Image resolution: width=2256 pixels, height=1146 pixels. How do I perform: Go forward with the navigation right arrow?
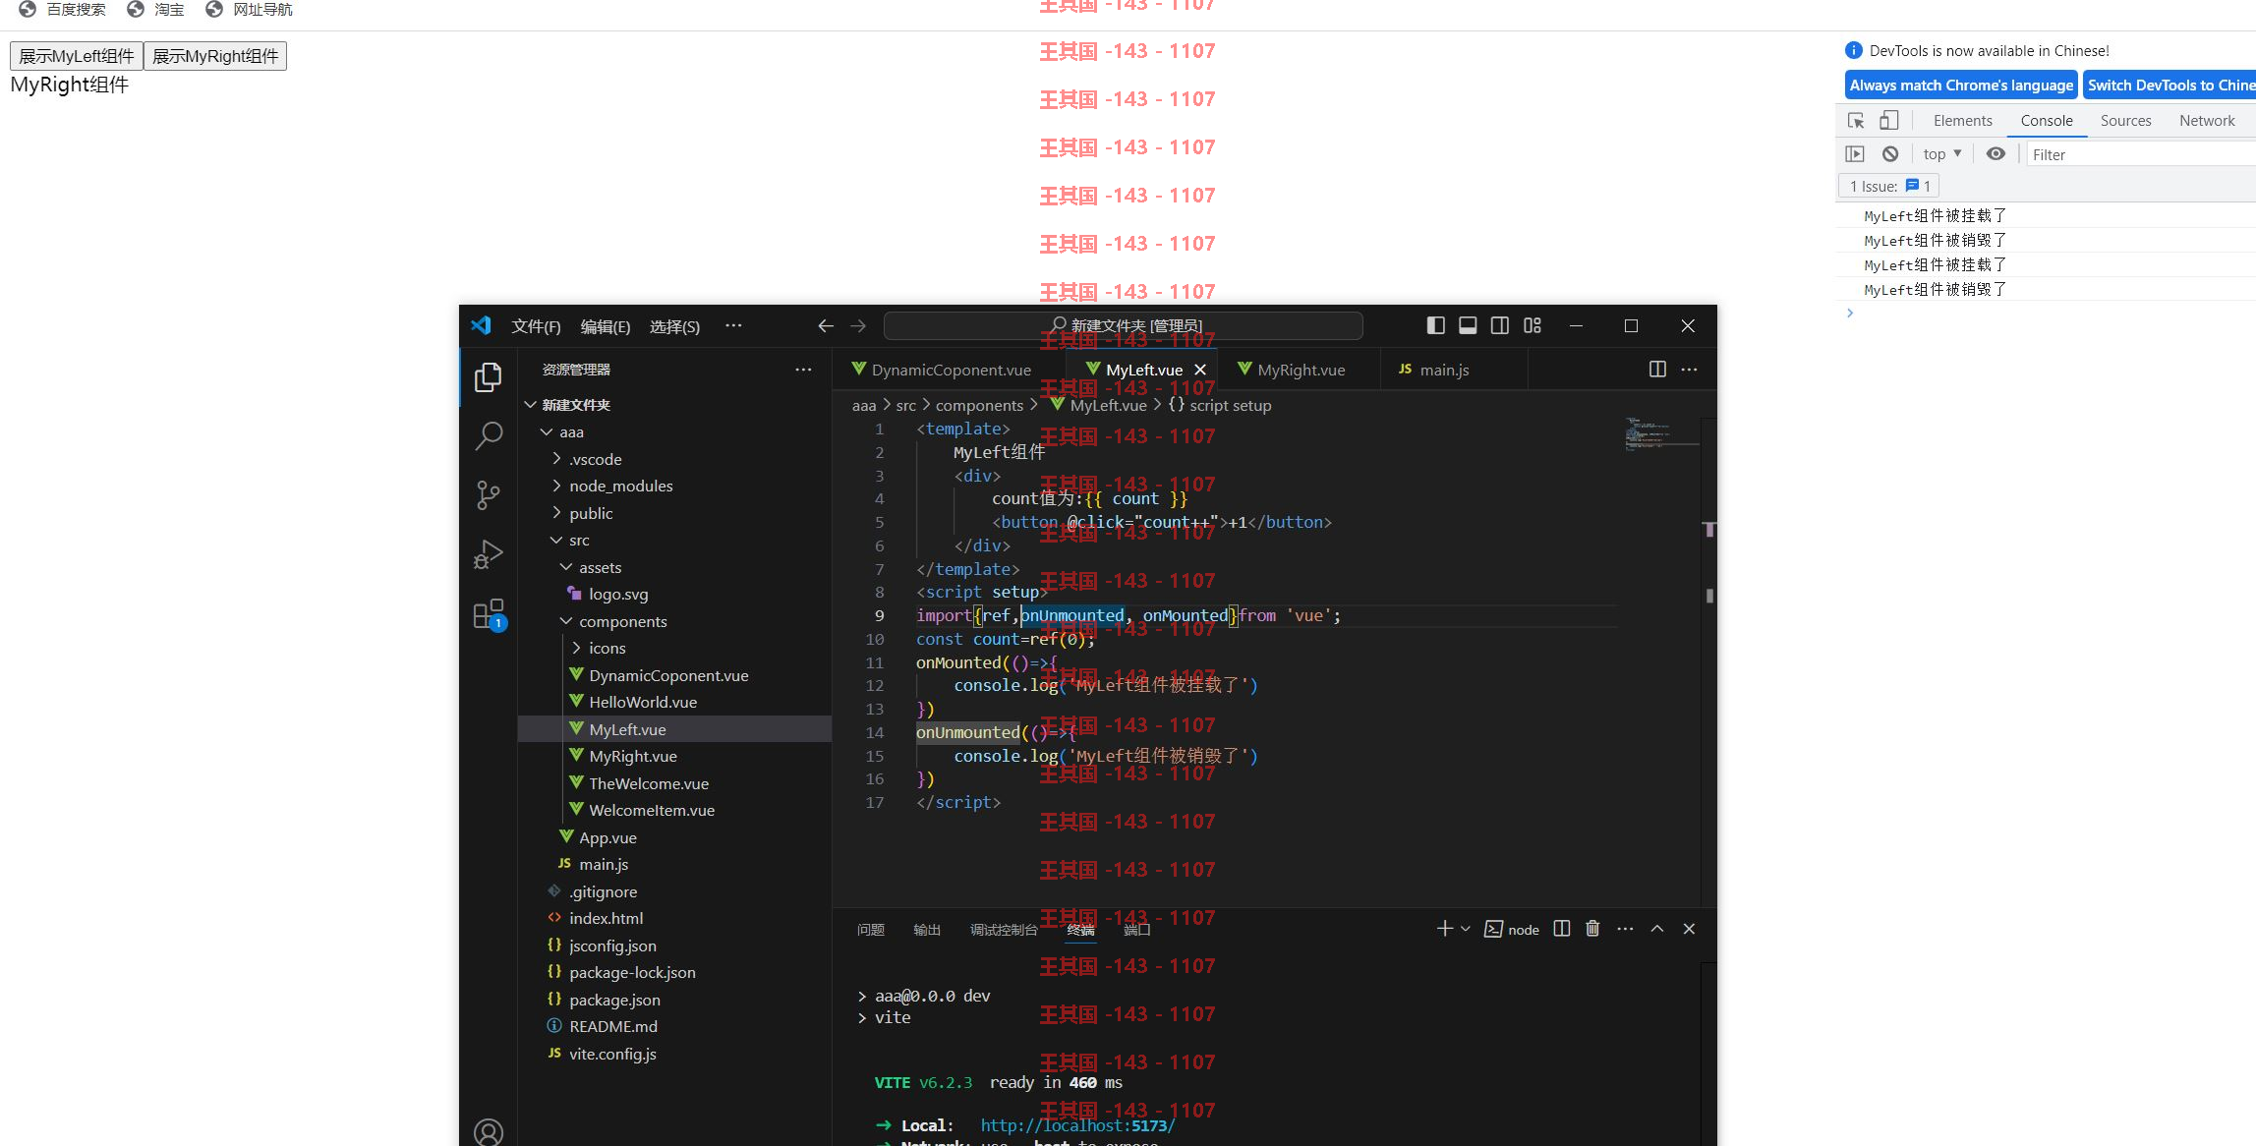click(x=858, y=326)
